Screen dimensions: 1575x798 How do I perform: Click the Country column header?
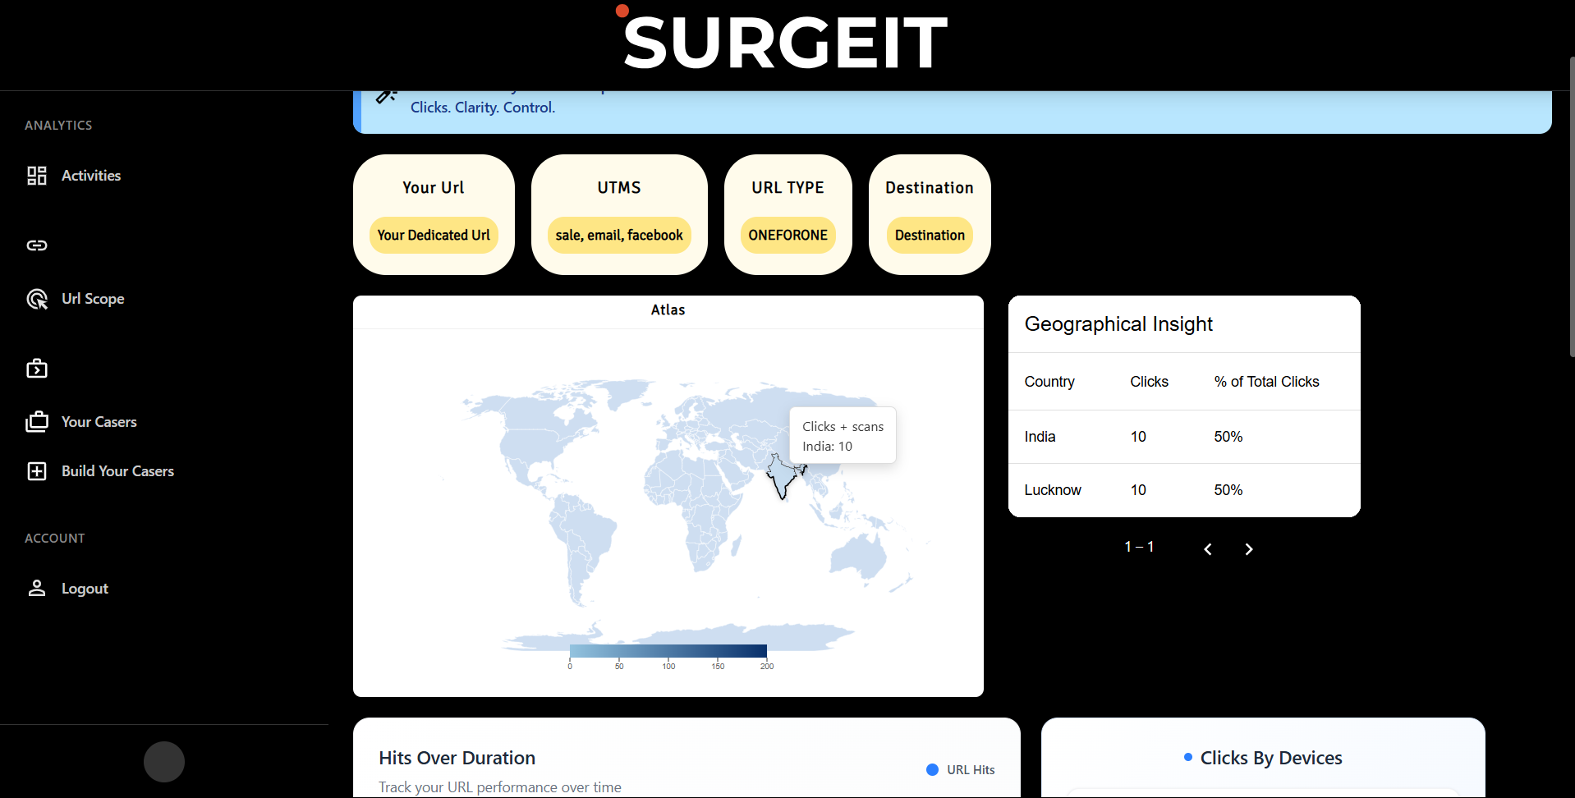[x=1049, y=382]
